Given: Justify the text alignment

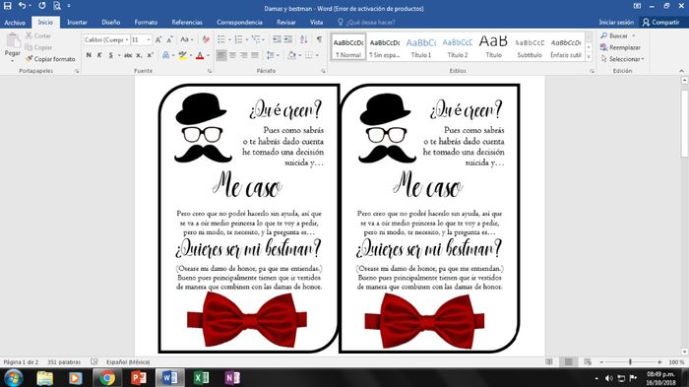Looking at the screenshot, I should [x=255, y=55].
